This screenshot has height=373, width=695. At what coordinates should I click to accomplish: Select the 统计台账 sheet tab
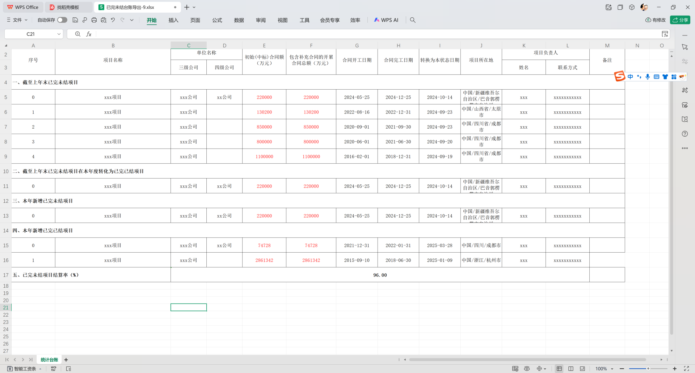click(x=49, y=360)
